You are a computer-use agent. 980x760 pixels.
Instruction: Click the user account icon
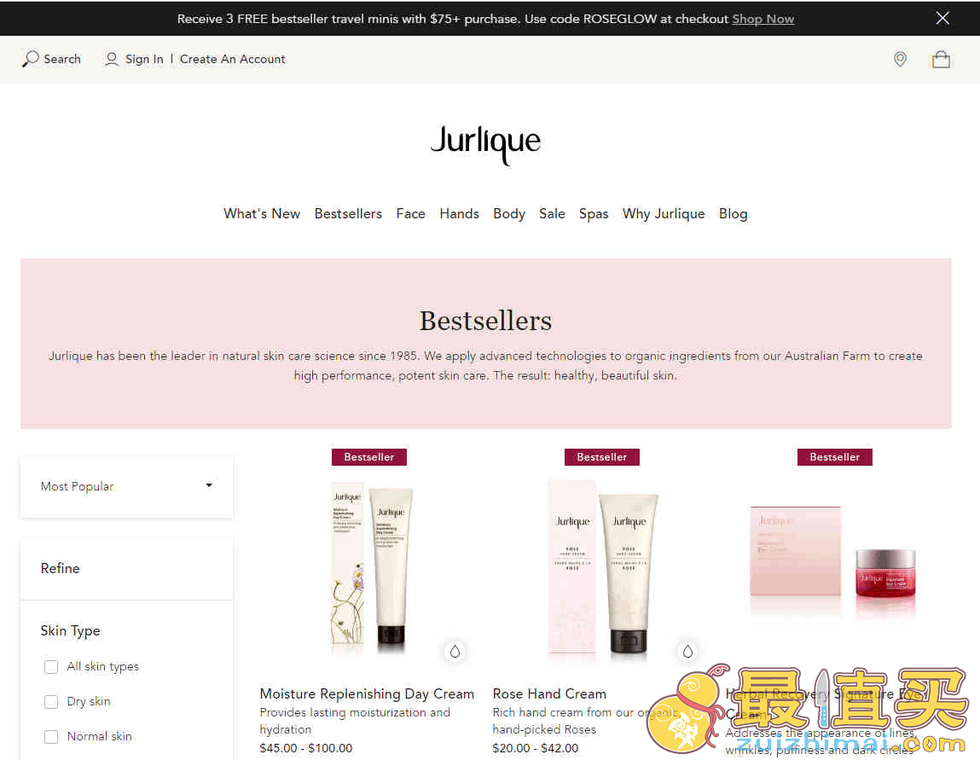click(x=112, y=59)
